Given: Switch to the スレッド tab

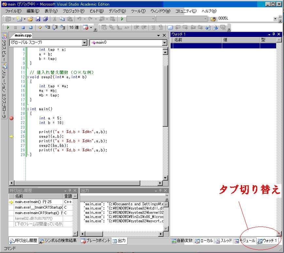Looking at the screenshot, I should pos(224,241).
